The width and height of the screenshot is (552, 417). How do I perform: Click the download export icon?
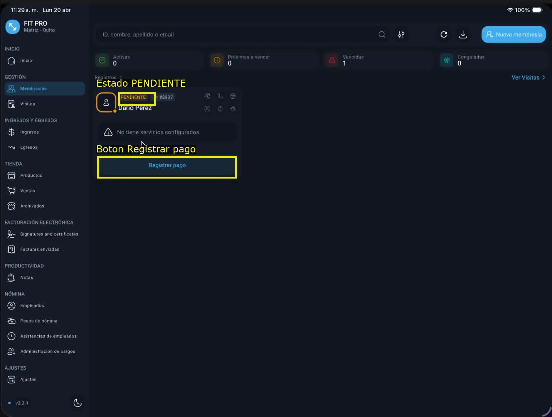[x=463, y=35]
